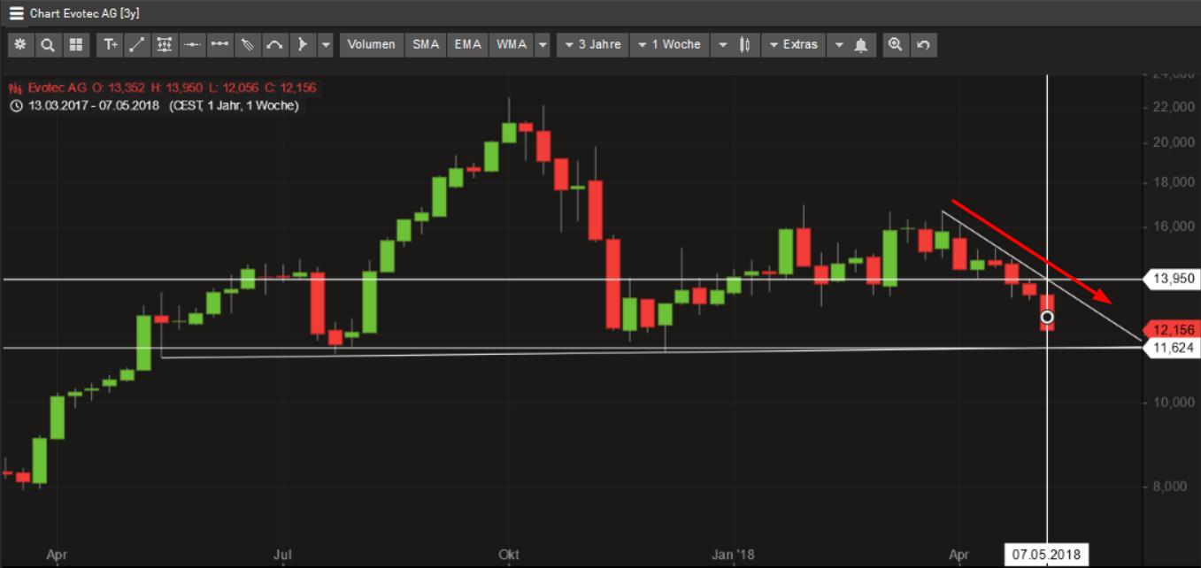
Task: Click the Chart Evotec AG [3y] title
Action: click(x=85, y=14)
